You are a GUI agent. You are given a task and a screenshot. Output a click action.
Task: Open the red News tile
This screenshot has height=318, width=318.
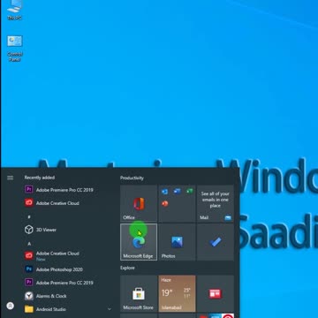[216, 293]
